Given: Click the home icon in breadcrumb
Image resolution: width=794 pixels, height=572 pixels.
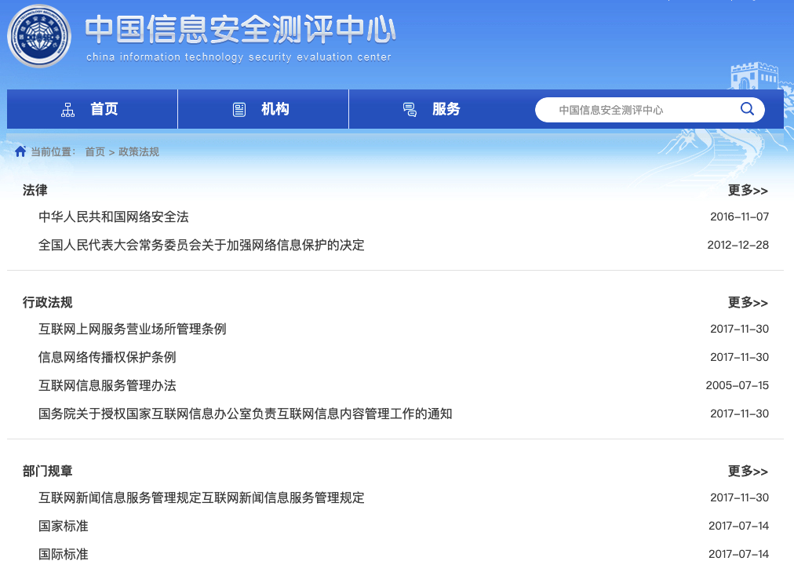Looking at the screenshot, I should click(x=20, y=151).
